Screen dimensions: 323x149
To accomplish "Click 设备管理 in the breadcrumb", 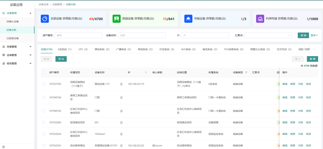I will 57,4.
